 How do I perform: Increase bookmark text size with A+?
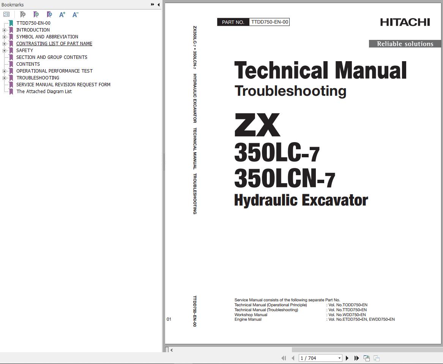coord(62,14)
